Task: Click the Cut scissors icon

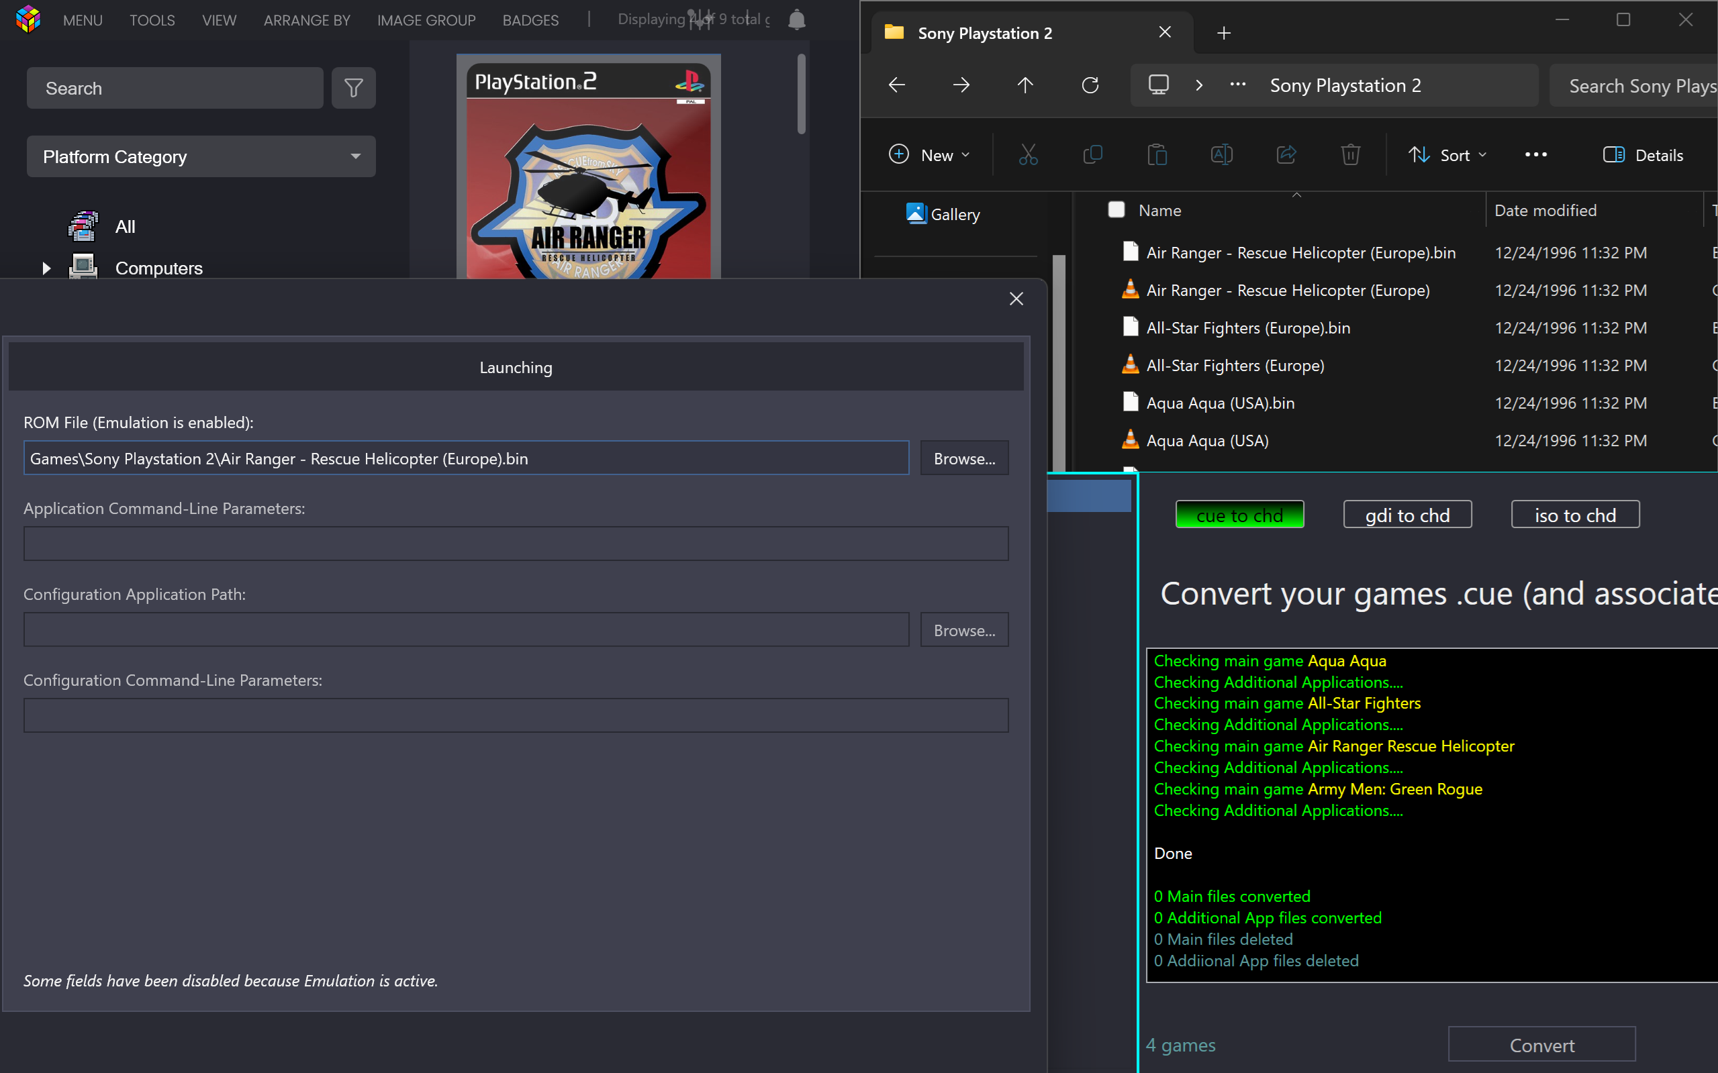Action: [1028, 155]
